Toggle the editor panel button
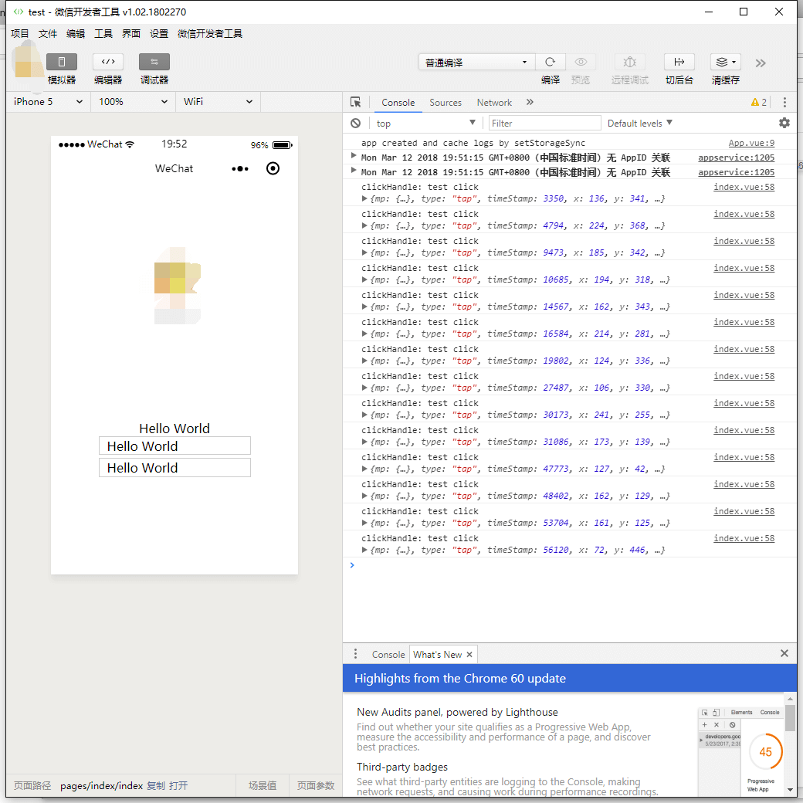The height and width of the screenshot is (803, 803). pos(108,62)
